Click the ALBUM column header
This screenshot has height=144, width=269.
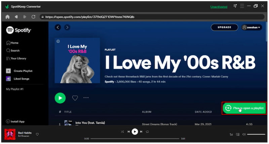[x=147, y=112]
